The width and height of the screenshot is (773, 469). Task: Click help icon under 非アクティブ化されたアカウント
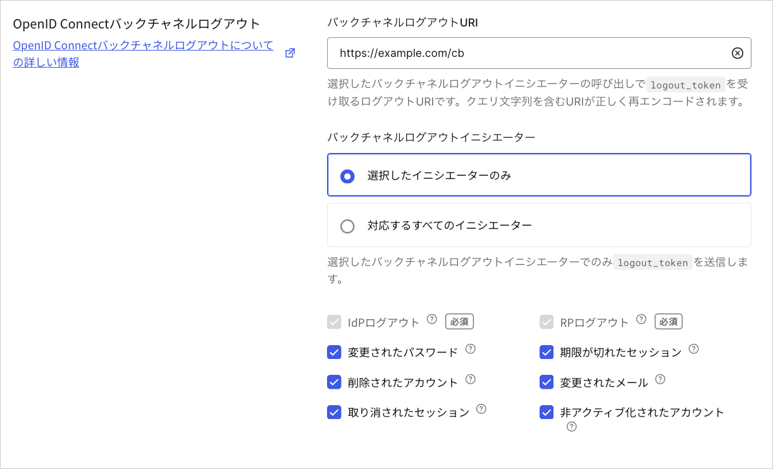(572, 427)
